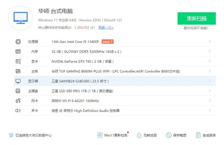224x145 pixels.
Task: Expand the 内存 row chevron
Action: tap(210, 51)
